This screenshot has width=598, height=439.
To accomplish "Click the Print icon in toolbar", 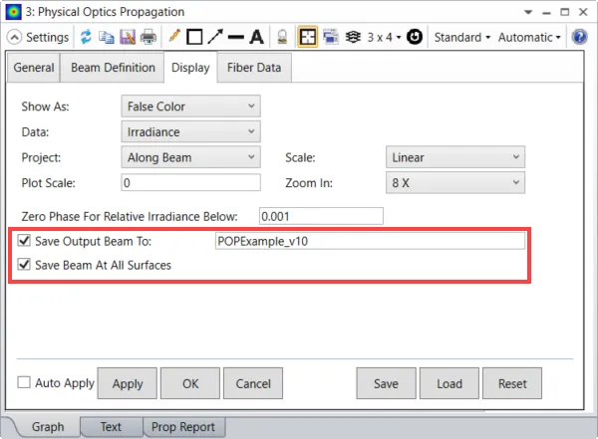I will pyautogui.click(x=149, y=37).
